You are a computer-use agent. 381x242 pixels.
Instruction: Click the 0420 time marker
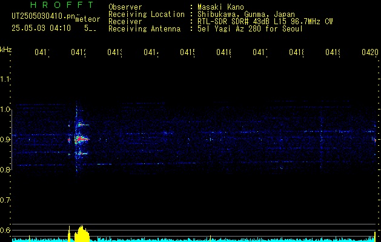point(370,52)
